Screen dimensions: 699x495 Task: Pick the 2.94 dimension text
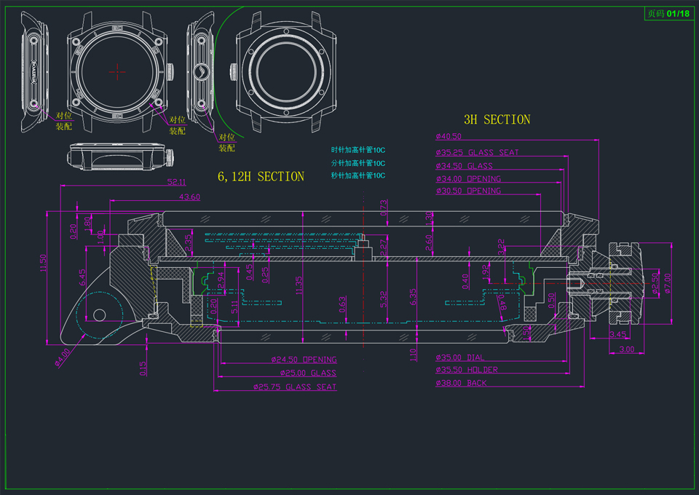[x=221, y=280]
